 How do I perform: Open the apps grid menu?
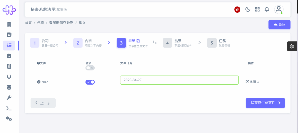pyautogui.click(x=257, y=9)
